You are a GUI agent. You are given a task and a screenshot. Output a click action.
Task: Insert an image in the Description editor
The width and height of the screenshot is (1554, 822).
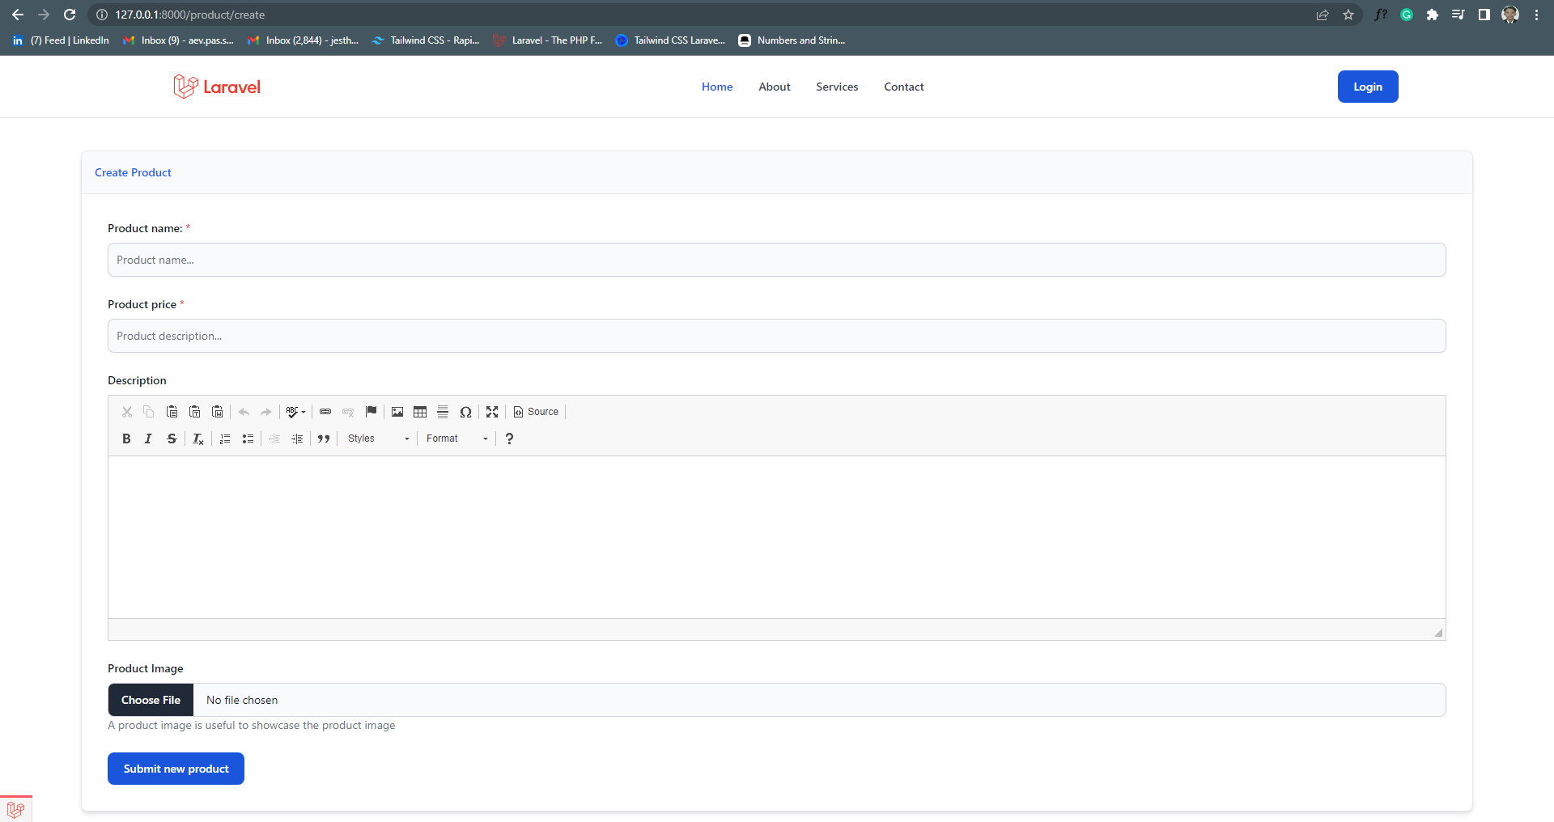397,412
